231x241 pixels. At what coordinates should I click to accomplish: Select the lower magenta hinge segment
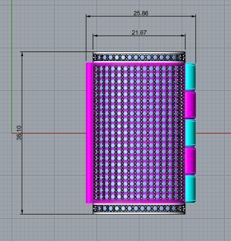(190, 161)
